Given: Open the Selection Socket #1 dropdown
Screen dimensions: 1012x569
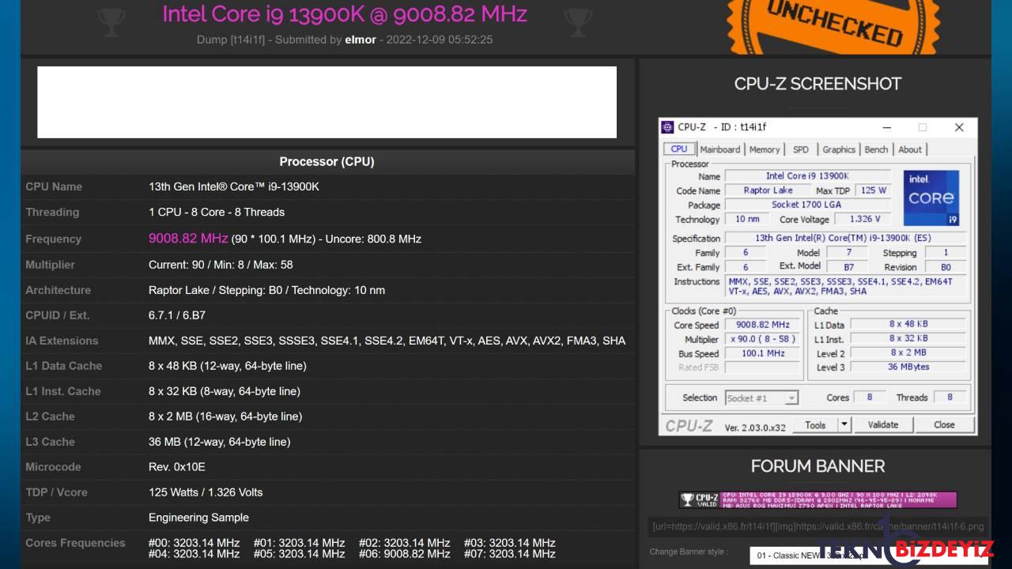Looking at the screenshot, I should pyautogui.click(x=761, y=398).
